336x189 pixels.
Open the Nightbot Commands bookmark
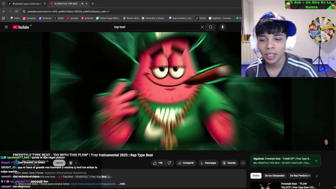point(220,18)
